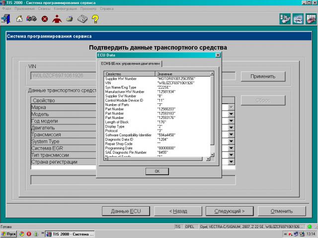Click the network monitors tray icon

[296, 234]
